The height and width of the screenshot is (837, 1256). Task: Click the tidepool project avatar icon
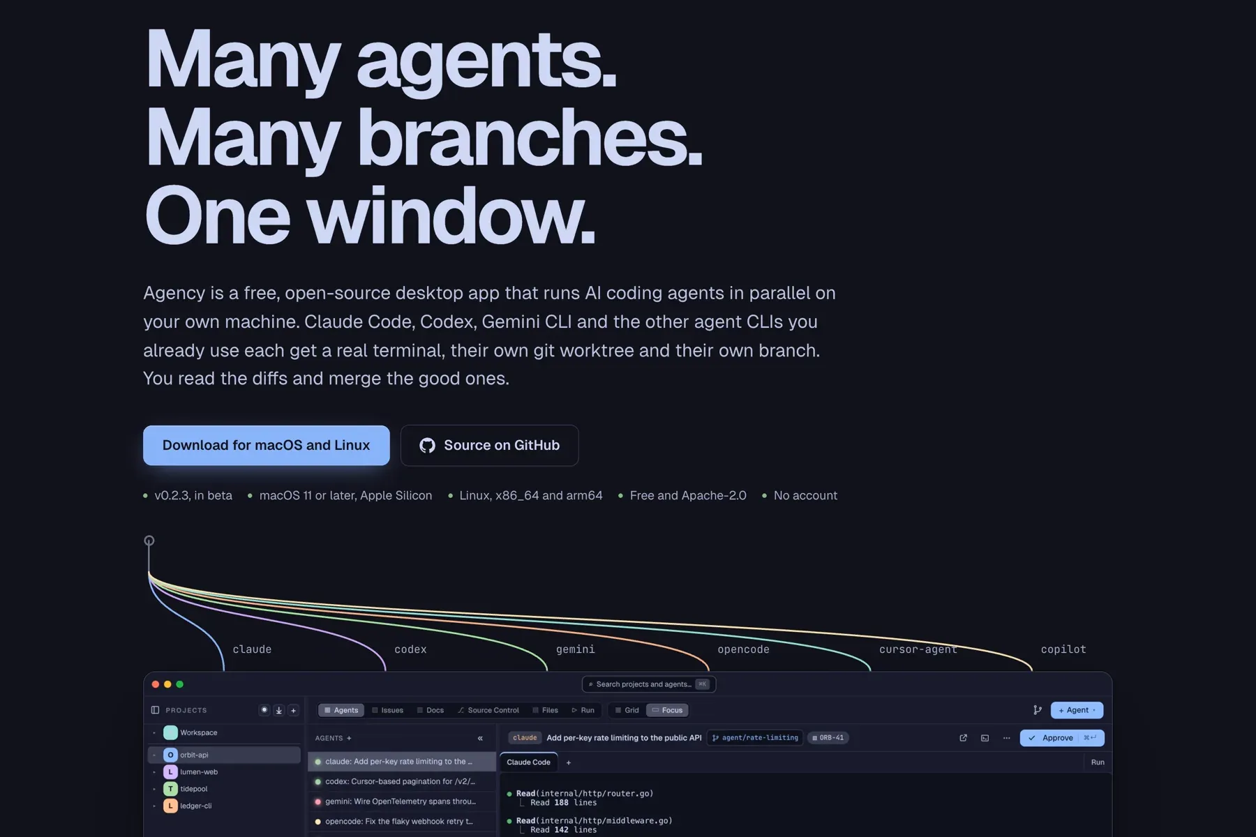coord(170,789)
